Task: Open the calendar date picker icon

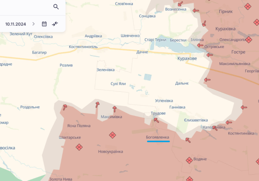Action: pyautogui.click(x=44, y=24)
